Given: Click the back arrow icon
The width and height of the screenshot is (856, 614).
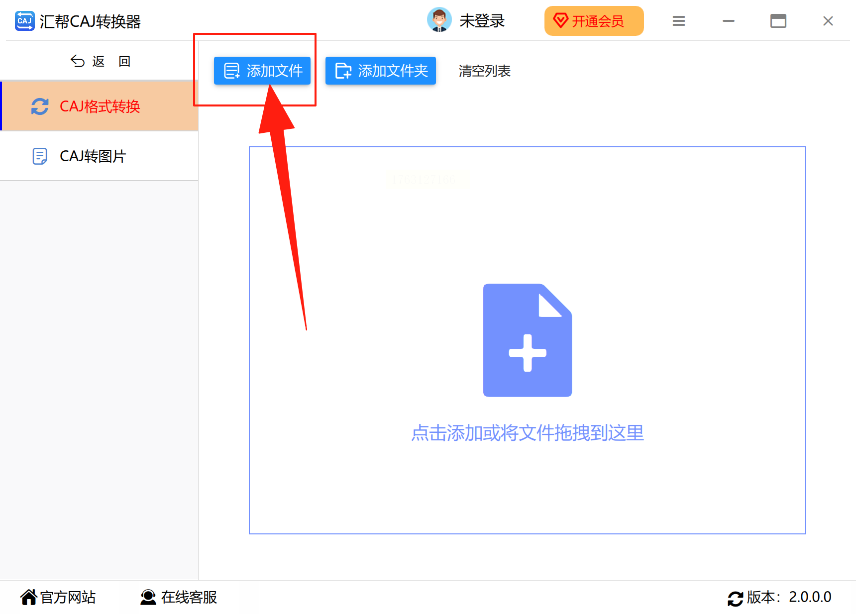Looking at the screenshot, I should coord(77,61).
